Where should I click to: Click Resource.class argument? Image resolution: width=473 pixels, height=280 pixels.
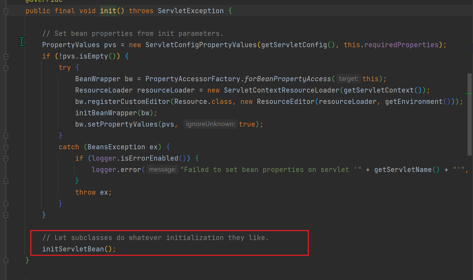click(x=203, y=102)
